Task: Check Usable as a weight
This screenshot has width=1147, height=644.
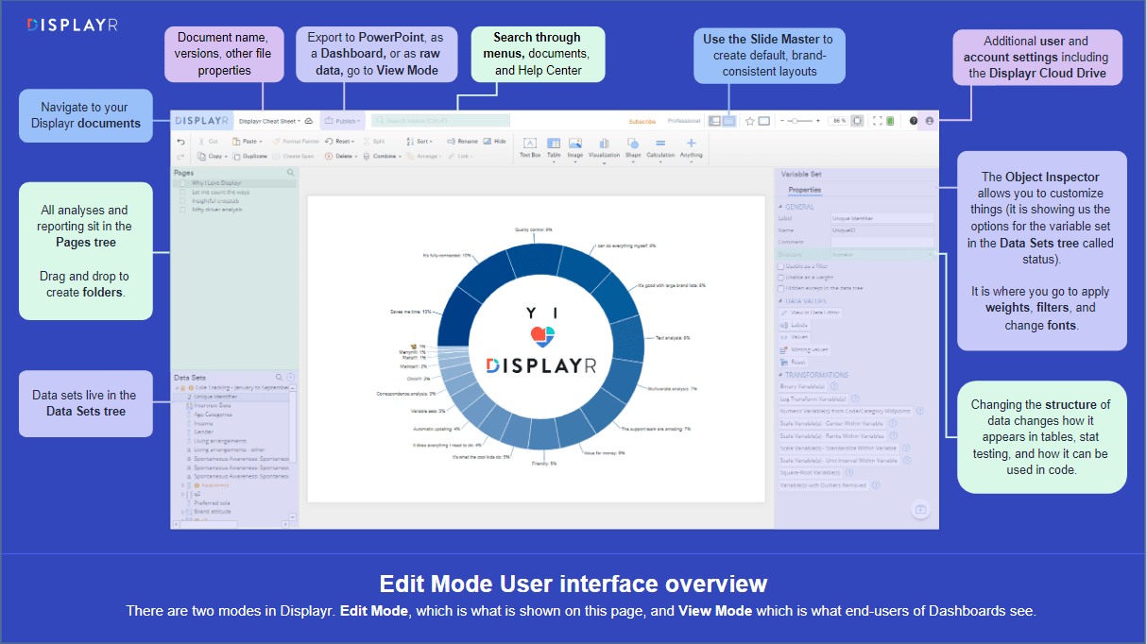Action: tap(780, 276)
